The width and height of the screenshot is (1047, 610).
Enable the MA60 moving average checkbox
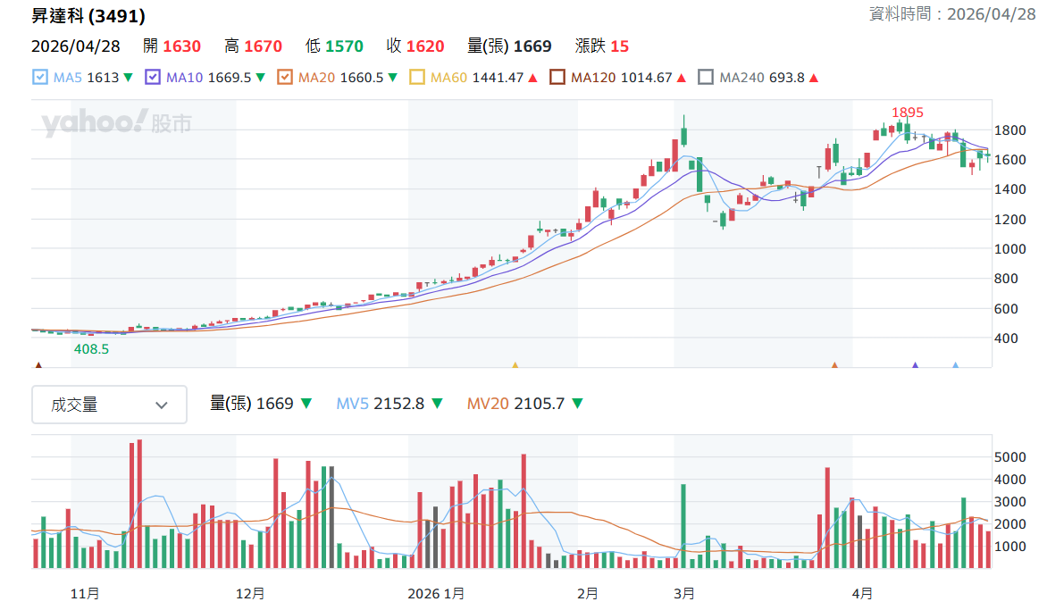pos(417,78)
